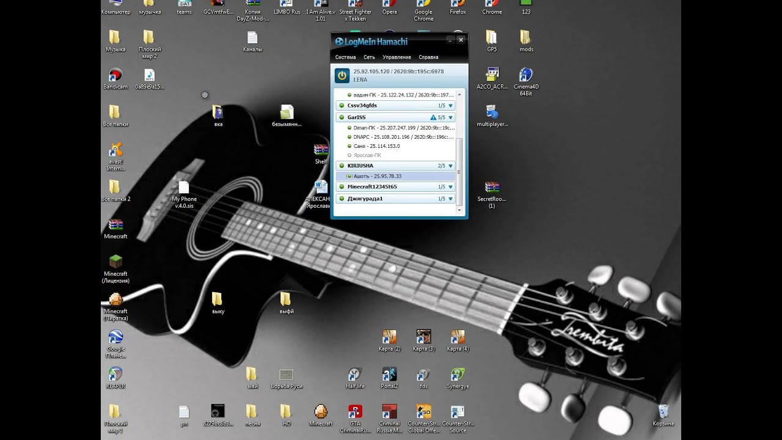Select the SecretRoo... (1) archive icon
The height and width of the screenshot is (440, 782).
492,195
